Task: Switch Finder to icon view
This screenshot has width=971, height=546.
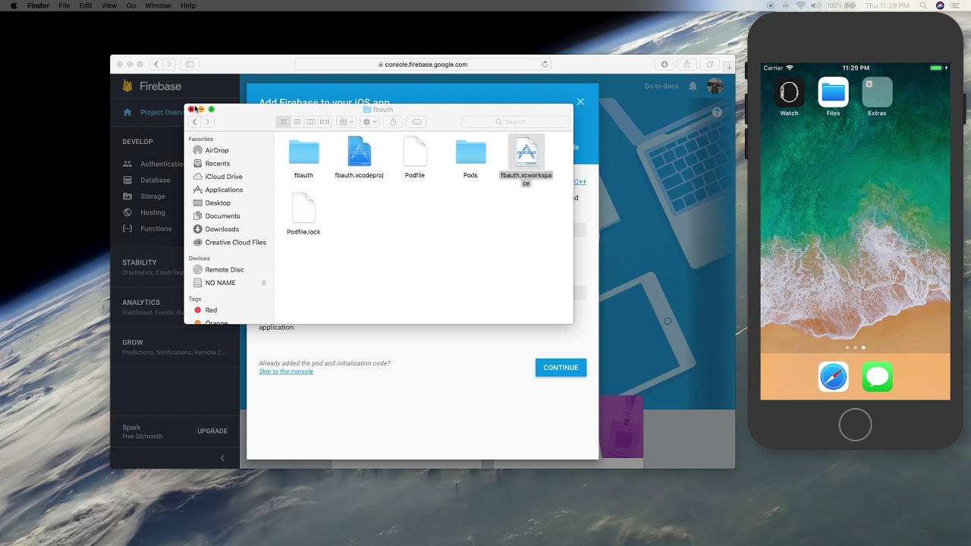Action: point(284,121)
